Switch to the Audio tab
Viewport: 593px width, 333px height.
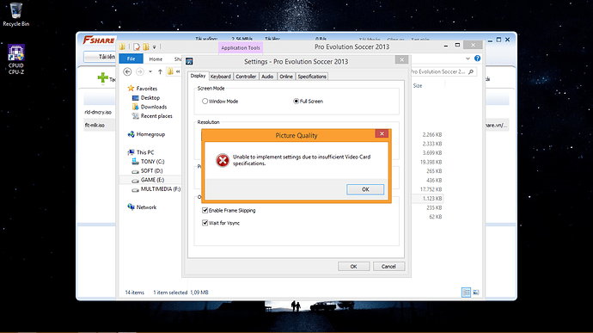tap(267, 76)
